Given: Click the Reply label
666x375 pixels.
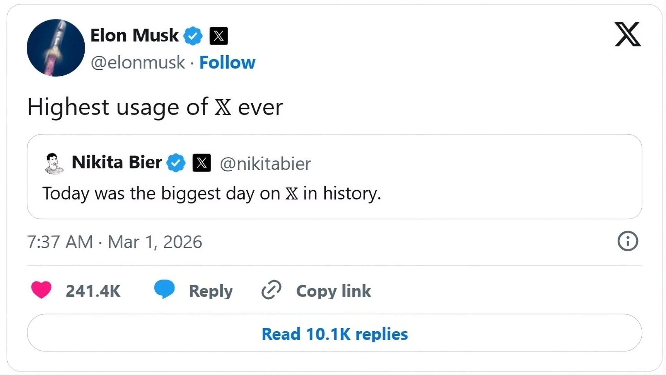Looking at the screenshot, I should click(x=211, y=291).
